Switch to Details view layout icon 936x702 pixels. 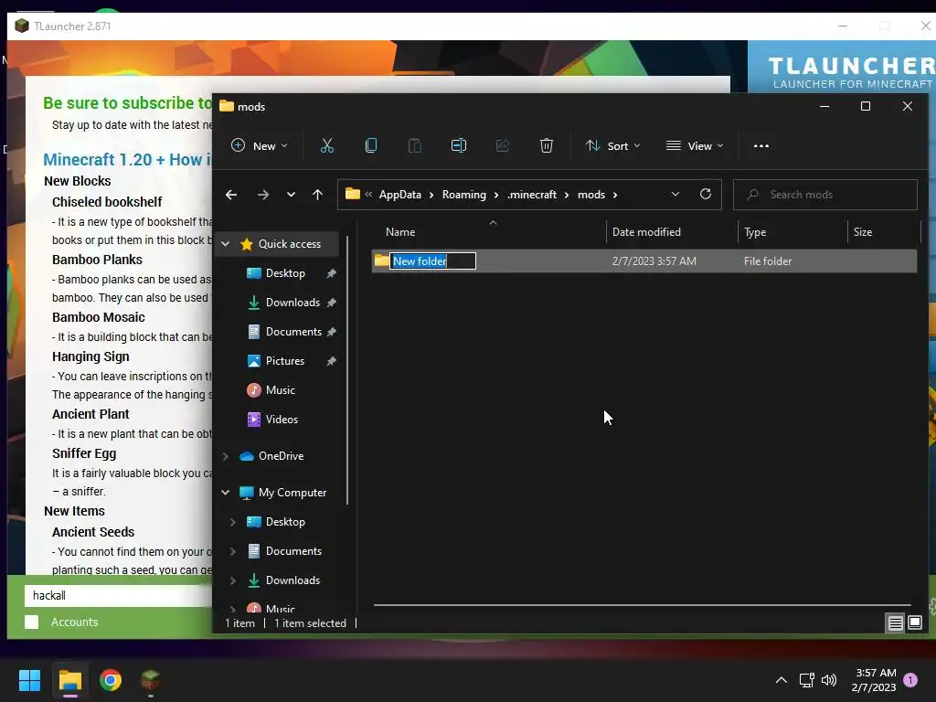click(896, 623)
